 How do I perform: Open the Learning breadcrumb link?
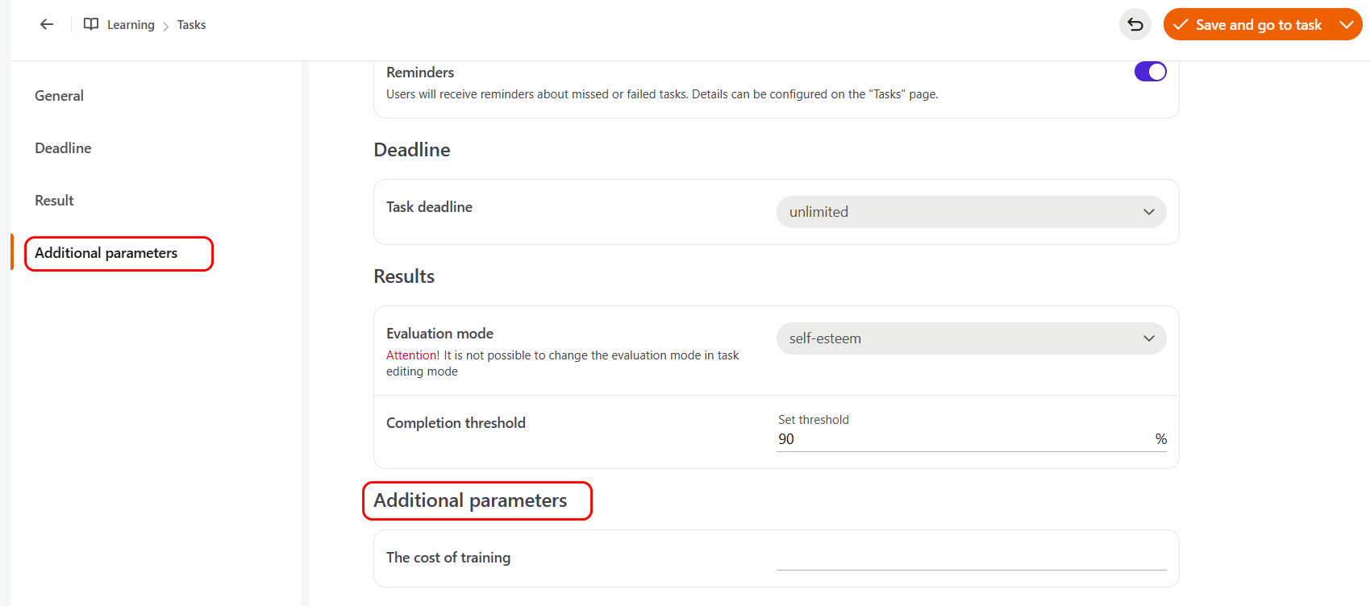click(x=131, y=25)
